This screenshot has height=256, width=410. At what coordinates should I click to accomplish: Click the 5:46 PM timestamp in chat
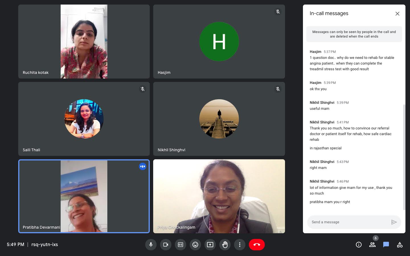343,181
